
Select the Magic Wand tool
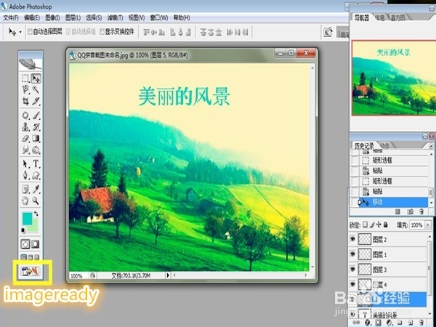point(36,89)
